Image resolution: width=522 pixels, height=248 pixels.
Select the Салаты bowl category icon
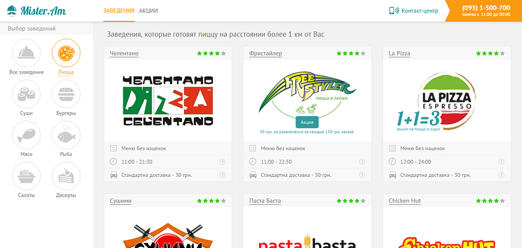pos(26,176)
